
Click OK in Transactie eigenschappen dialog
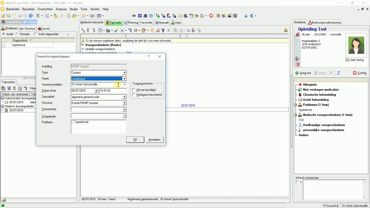tap(135, 140)
